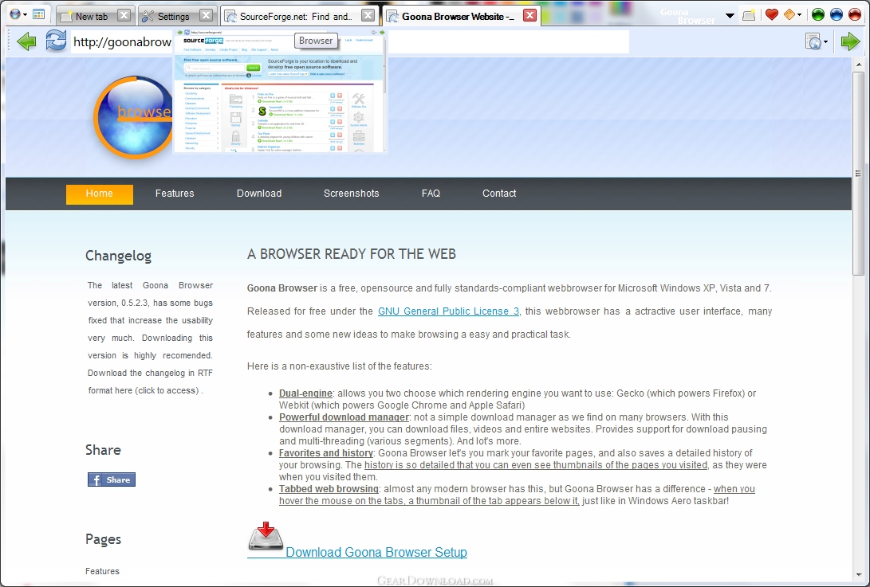Image resolution: width=870 pixels, height=587 pixels.
Task: Open the history thumbnails detail link
Action: [x=536, y=465]
